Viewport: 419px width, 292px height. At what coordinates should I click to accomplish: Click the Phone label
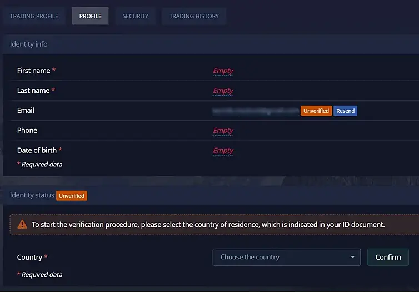(x=27, y=131)
